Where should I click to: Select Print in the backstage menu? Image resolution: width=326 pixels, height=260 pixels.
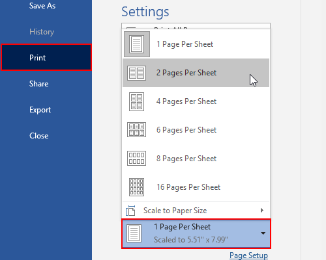46,58
